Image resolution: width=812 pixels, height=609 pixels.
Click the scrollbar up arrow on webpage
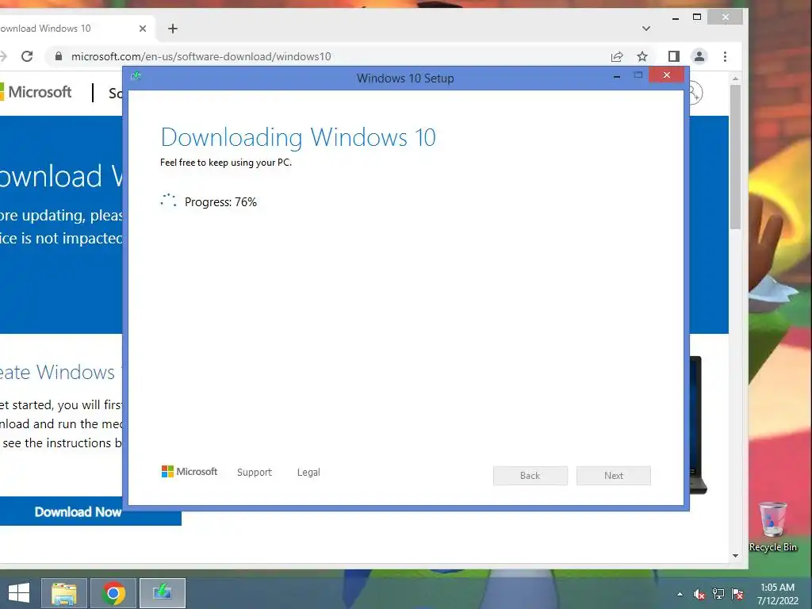coord(735,79)
